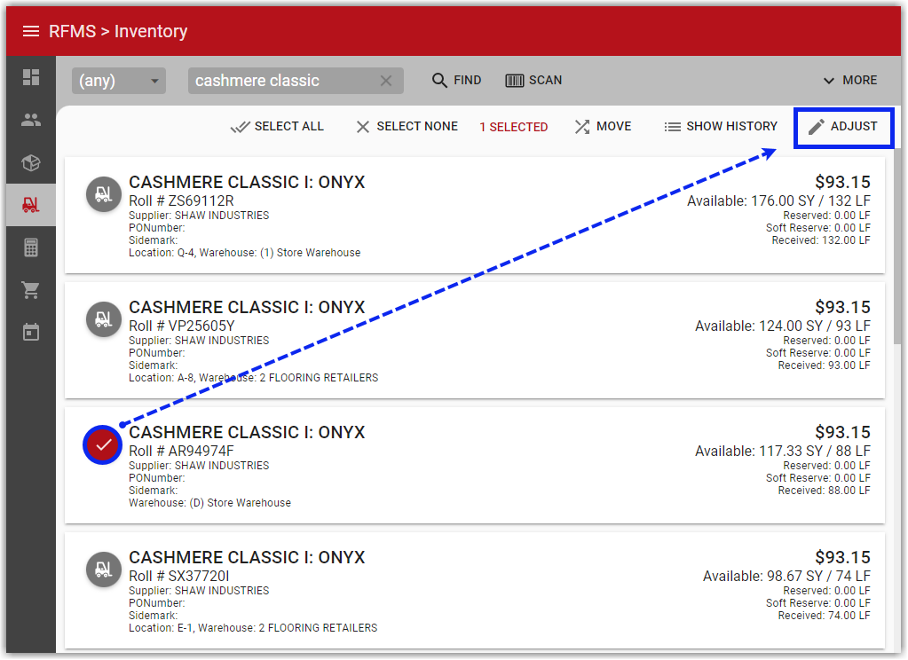Click the 1 SELECTED indicator
This screenshot has height=660, width=908.
(x=514, y=127)
